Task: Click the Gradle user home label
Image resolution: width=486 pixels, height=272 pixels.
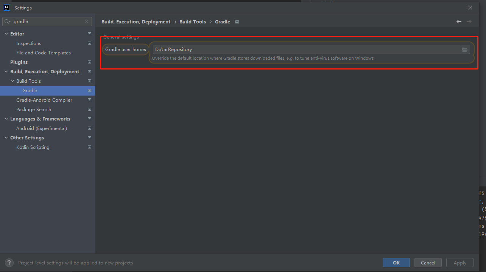Action: [126, 49]
